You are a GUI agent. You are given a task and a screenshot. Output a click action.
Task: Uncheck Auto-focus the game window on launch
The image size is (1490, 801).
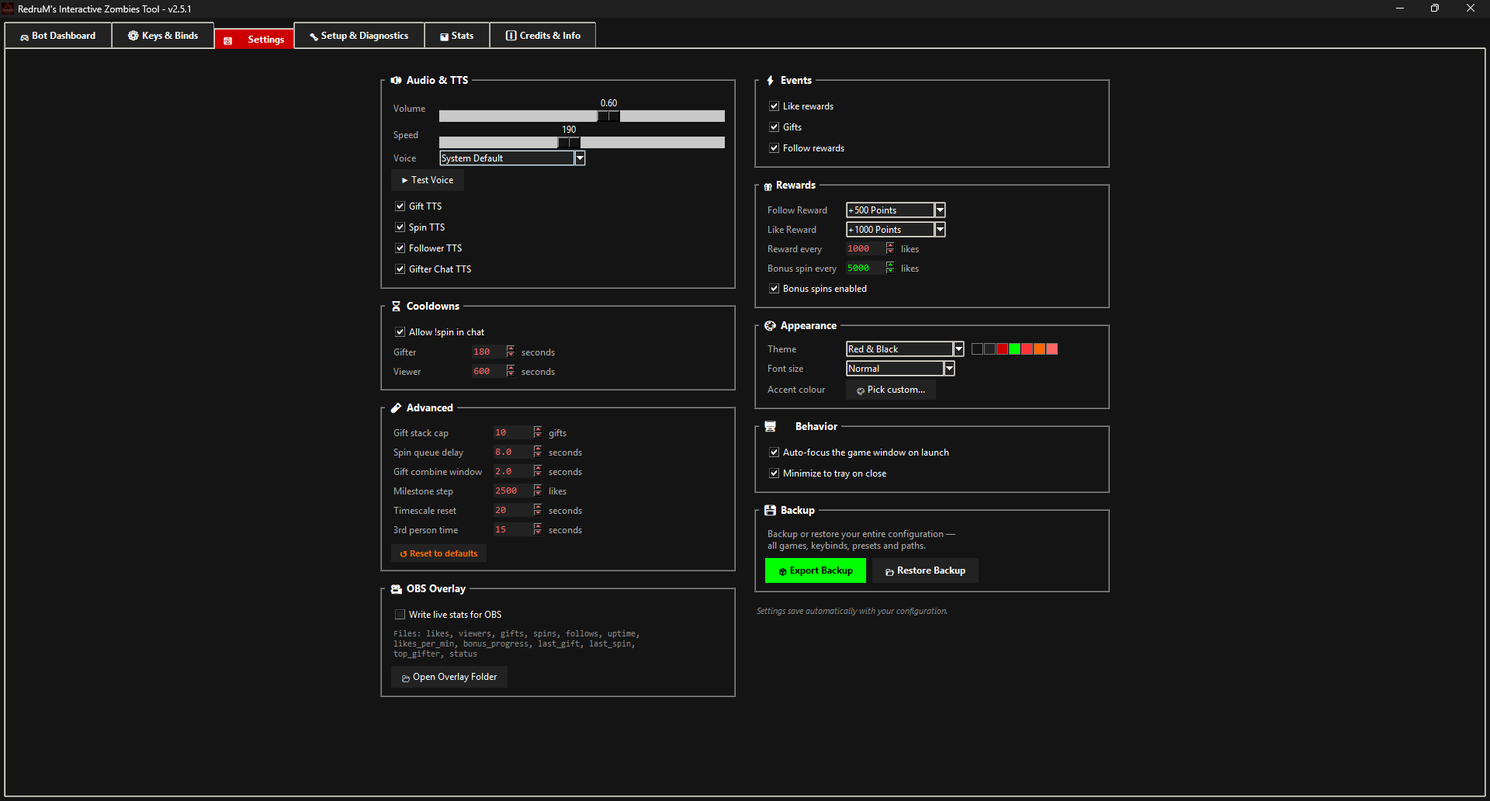click(774, 453)
